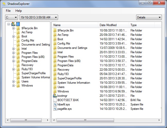The image size is (167, 128).
Task: Open the Help menu
Action: point(18,11)
